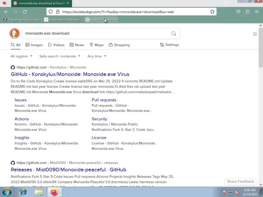The width and height of the screenshot is (263, 197).
Task: Bookmark this page with the star icon
Action: 212,12
